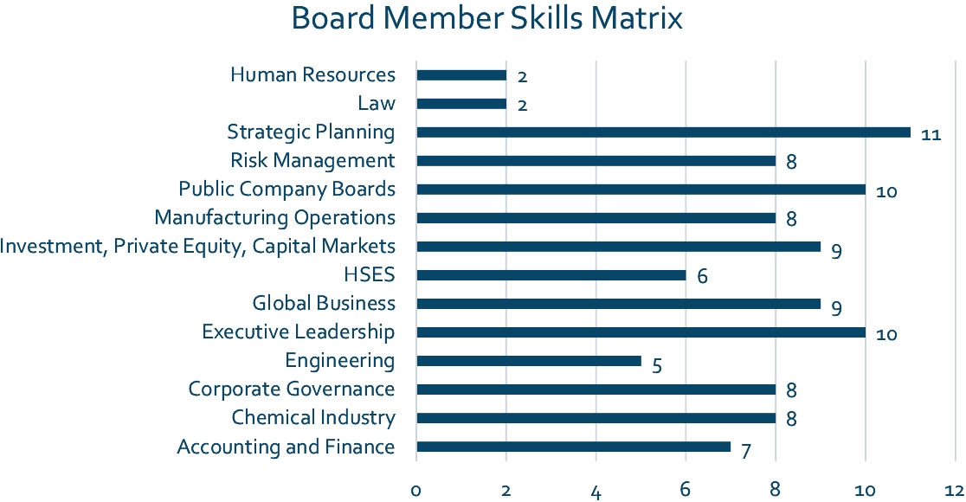The image size is (966, 502).
Task: Click the Manufacturing Operations category label
Action: click(x=274, y=217)
